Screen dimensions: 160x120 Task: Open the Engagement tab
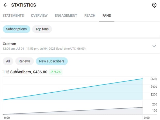66,16
